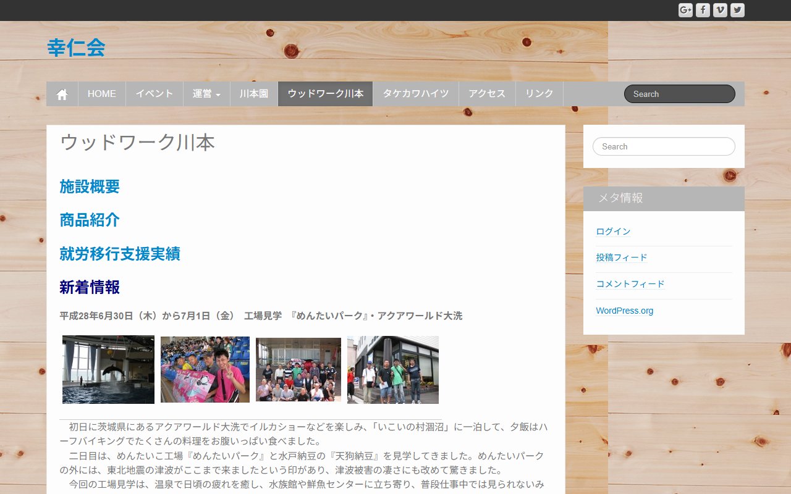
Task: Open the タケカワハイツ menu item
Action: [x=416, y=94]
